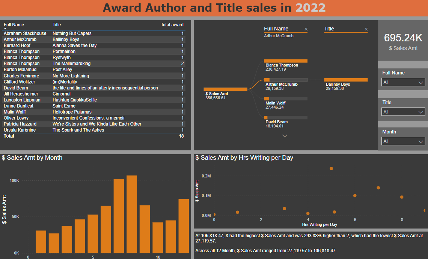Viewport: 428px width, 259px height.
Task: Open the Title slicer dropdown
Action: tap(403, 112)
